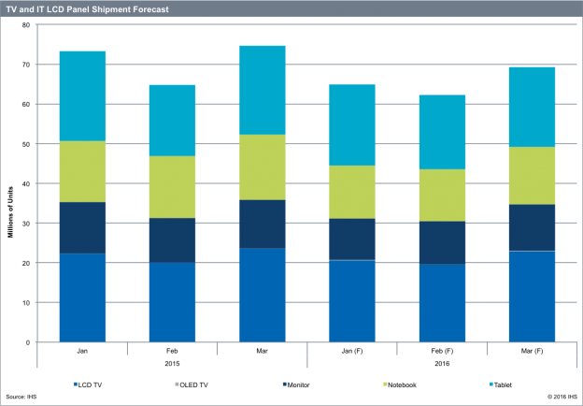This screenshot has width=583, height=406.
Task: Click the bottom blue segment of the first bar
Action: coord(82,297)
